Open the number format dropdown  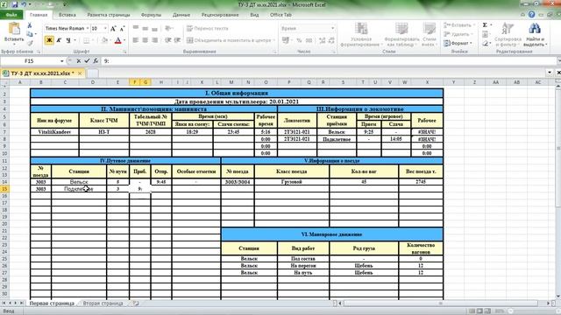pos(333,28)
